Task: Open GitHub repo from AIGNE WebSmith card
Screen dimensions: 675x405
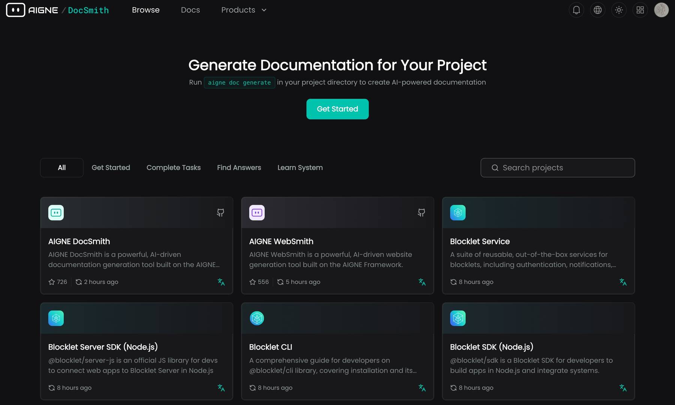Action: point(421,212)
